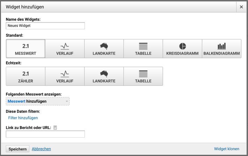Select the Echtzeit Landkarte widget type
Image resolution: width=248 pixels, height=156 pixels.
coord(104,76)
